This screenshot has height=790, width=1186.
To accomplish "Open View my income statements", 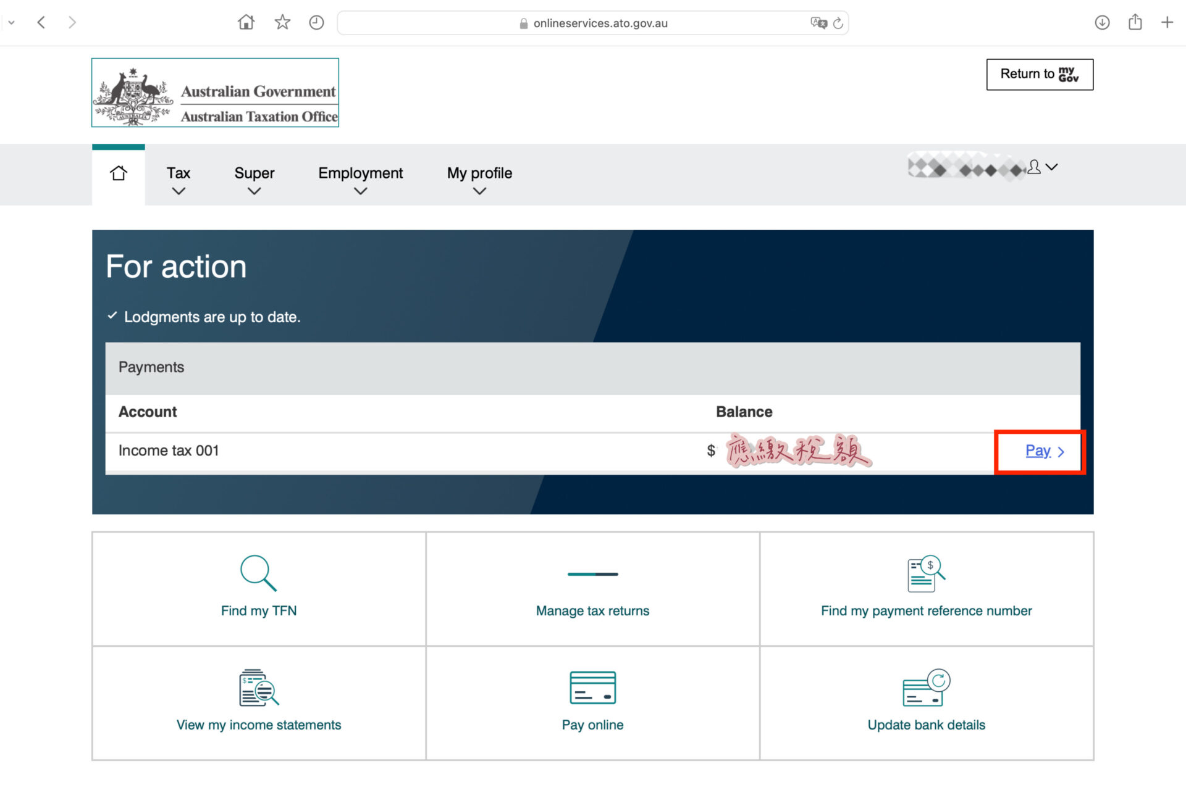I will 259,725.
